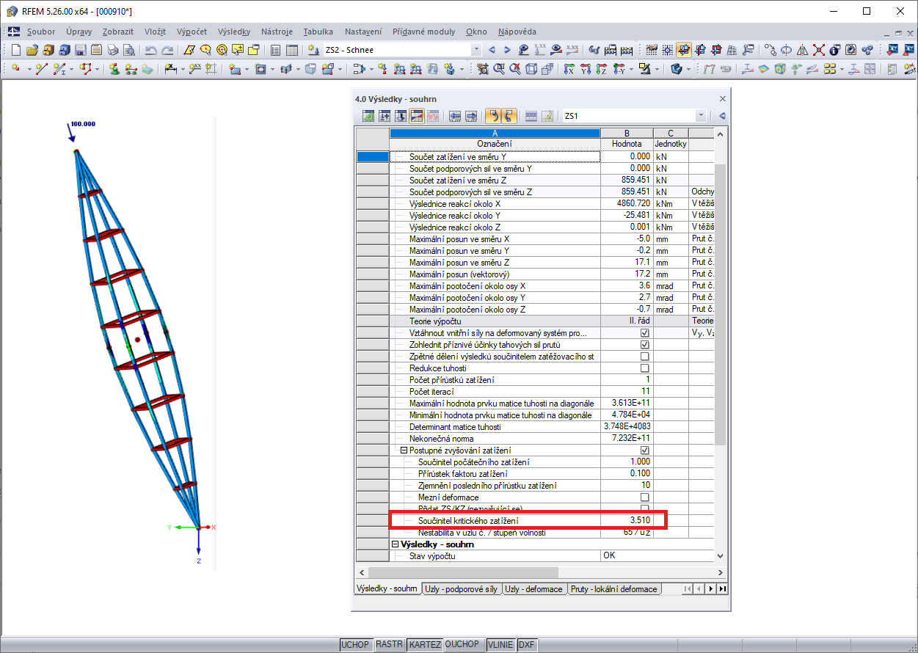
Task: Collapse the Postupné zvyšování zatížení group
Action: tap(403, 450)
